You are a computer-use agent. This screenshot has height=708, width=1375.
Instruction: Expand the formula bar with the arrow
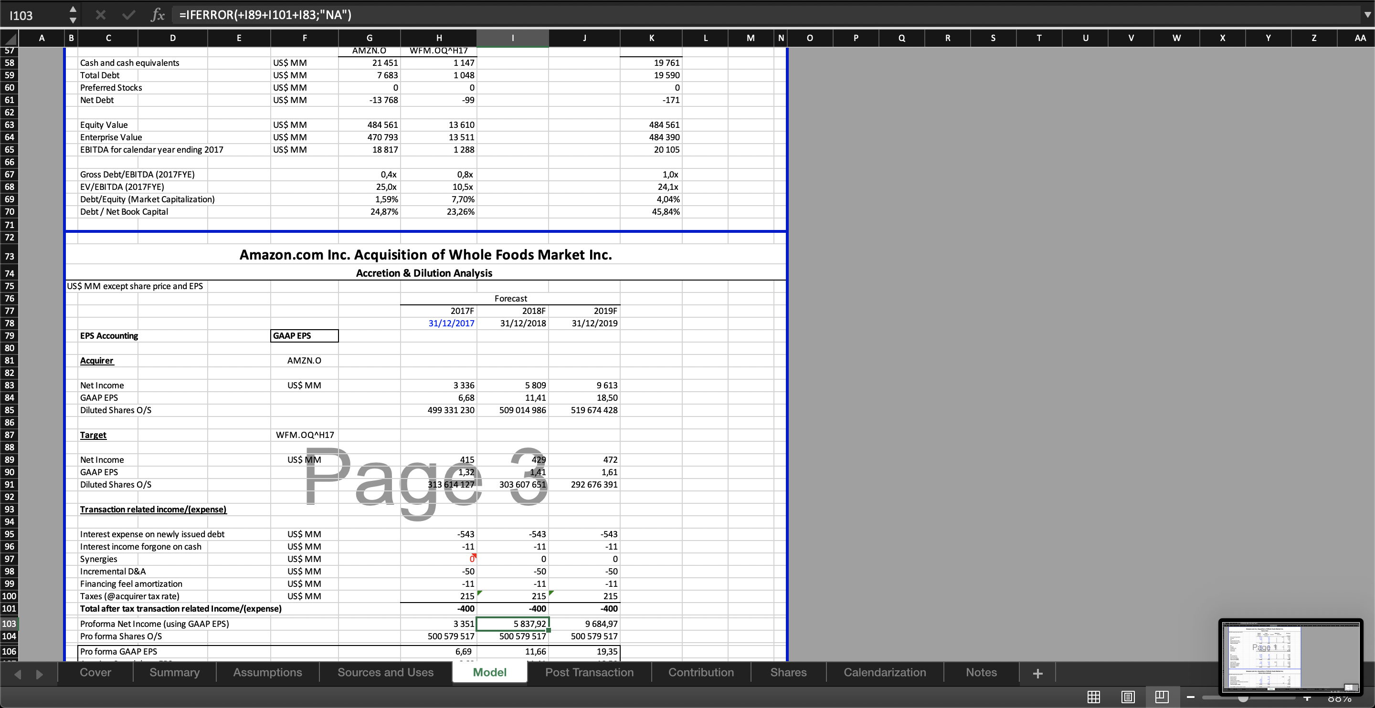1366,15
